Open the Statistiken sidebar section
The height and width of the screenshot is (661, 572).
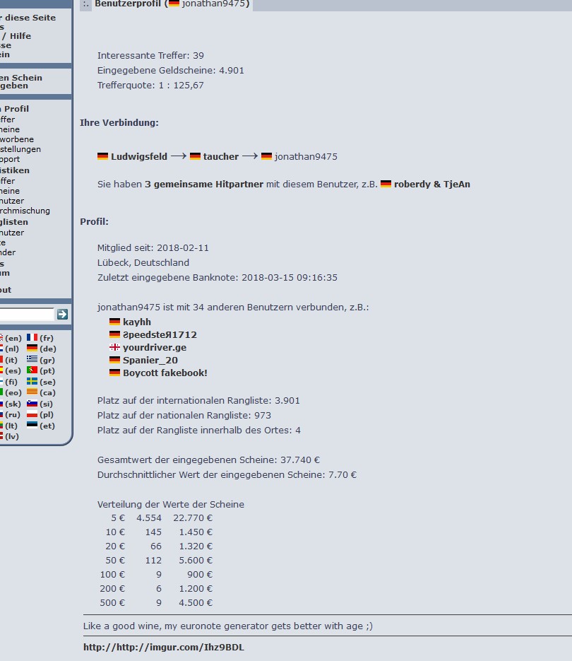click(15, 170)
